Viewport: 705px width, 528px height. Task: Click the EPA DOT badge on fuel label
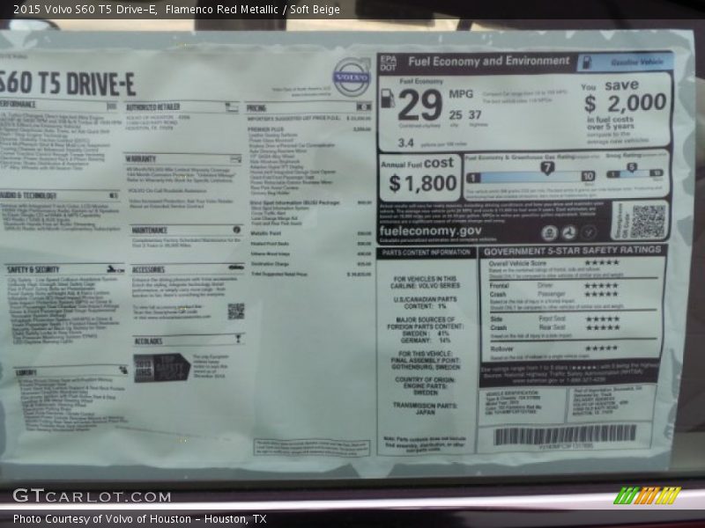[389, 62]
